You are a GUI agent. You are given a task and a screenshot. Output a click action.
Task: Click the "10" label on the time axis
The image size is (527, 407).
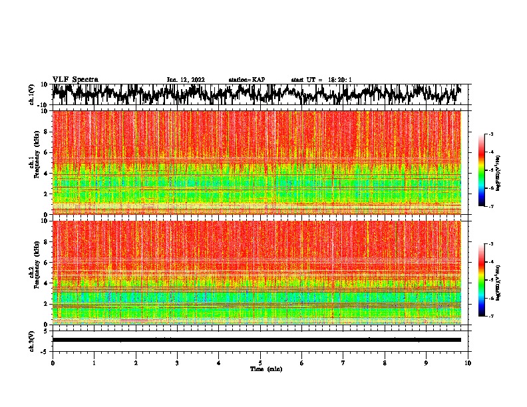[x=468, y=363]
